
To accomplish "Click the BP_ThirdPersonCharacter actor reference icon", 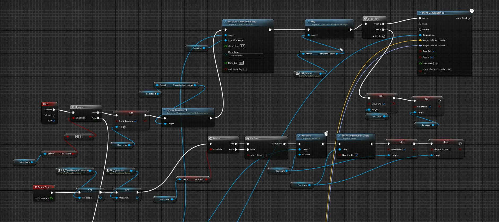I will click(x=59, y=171).
